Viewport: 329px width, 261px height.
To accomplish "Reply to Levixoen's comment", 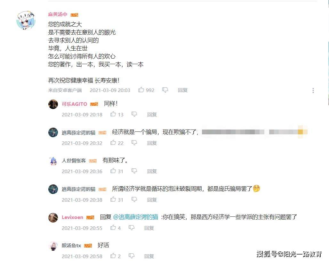I will point(149,228).
